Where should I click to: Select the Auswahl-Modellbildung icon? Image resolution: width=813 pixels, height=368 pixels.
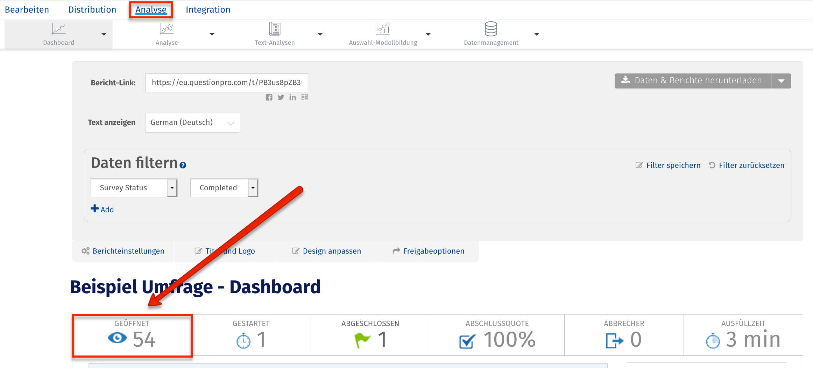coord(383,29)
